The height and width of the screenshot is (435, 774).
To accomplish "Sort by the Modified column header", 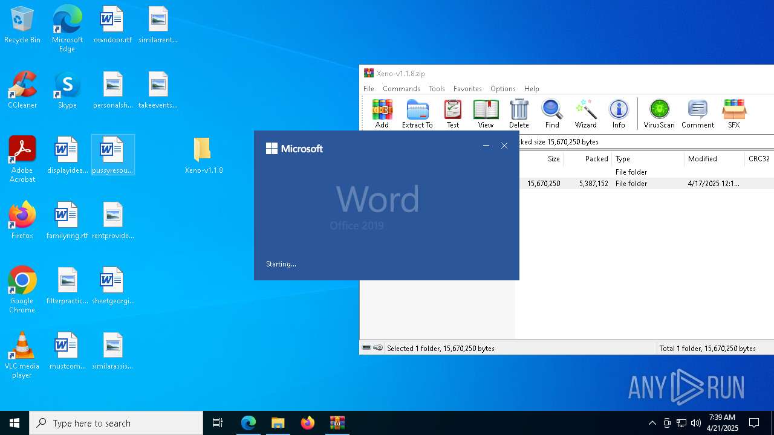I will click(x=714, y=159).
